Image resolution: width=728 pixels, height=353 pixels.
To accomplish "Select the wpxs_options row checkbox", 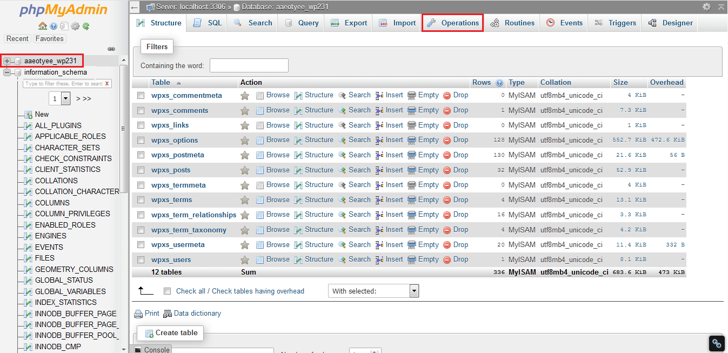I will [141, 139].
